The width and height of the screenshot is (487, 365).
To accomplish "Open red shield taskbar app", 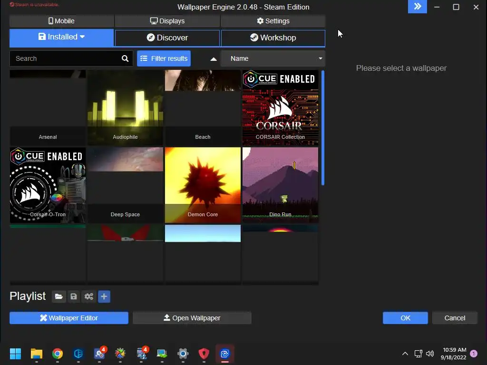I will [x=204, y=353].
